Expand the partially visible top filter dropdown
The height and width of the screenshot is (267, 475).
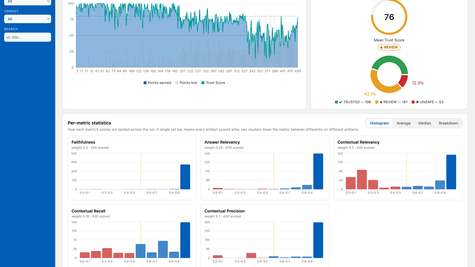(28, 2)
